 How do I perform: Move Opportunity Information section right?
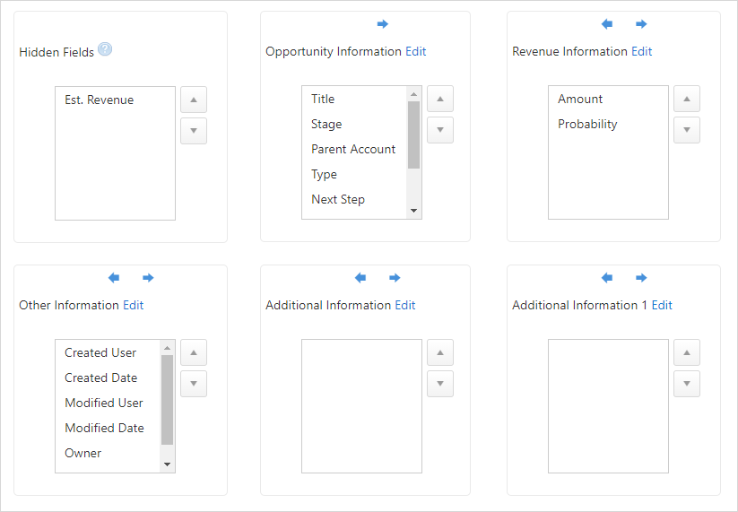(x=383, y=24)
